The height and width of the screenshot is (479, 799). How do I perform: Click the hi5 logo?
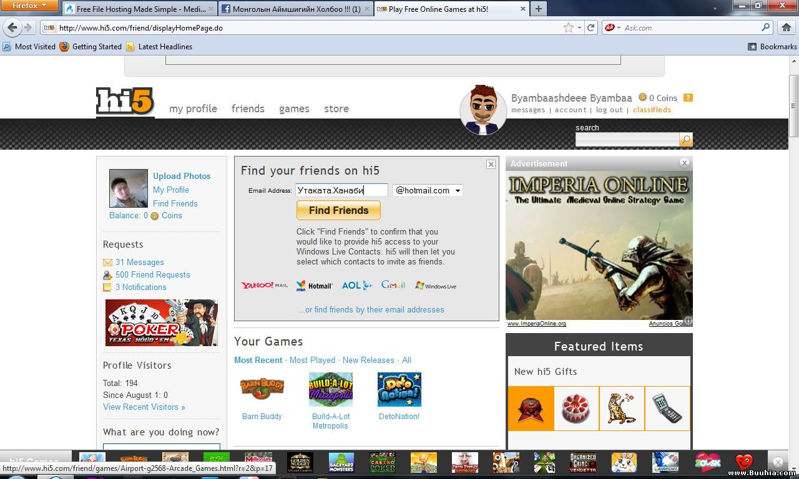point(125,101)
